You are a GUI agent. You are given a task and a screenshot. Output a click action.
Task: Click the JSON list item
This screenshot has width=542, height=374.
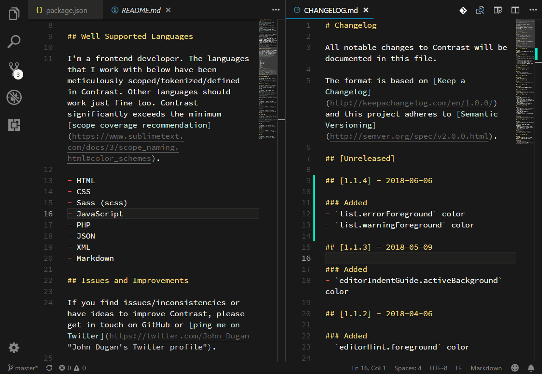(81, 236)
